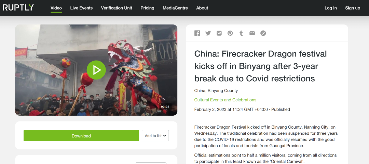Play the Firecracker Dragon video

(96, 70)
